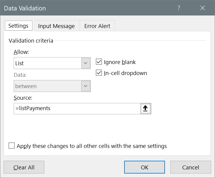Click the Validation criteria group heading
This screenshot has height=178, width=215.
31,40
